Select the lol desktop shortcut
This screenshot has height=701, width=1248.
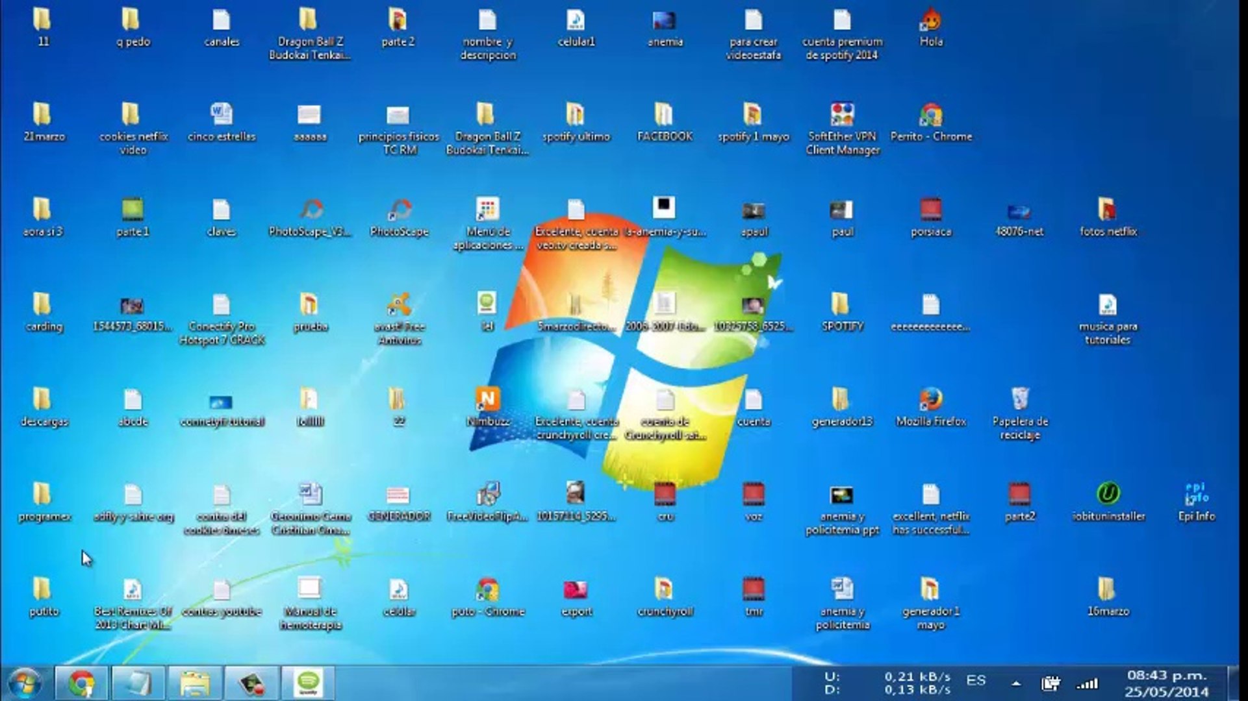coord(487,312)
